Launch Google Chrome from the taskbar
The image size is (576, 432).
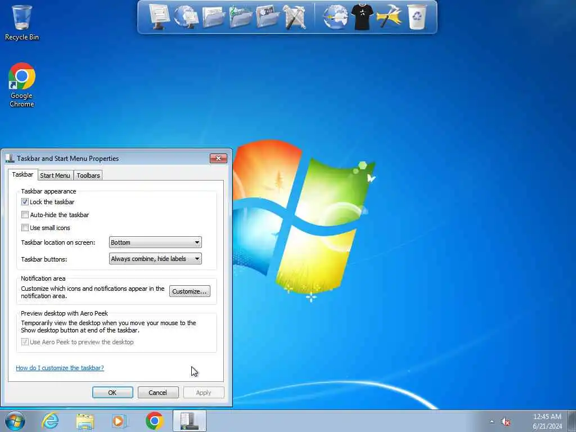(x=154, y=421)
